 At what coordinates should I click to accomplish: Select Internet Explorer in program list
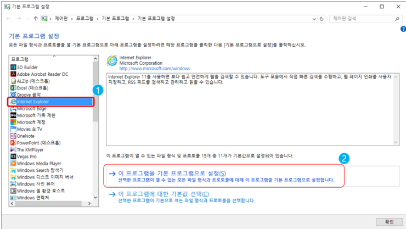tap(51, 102)
